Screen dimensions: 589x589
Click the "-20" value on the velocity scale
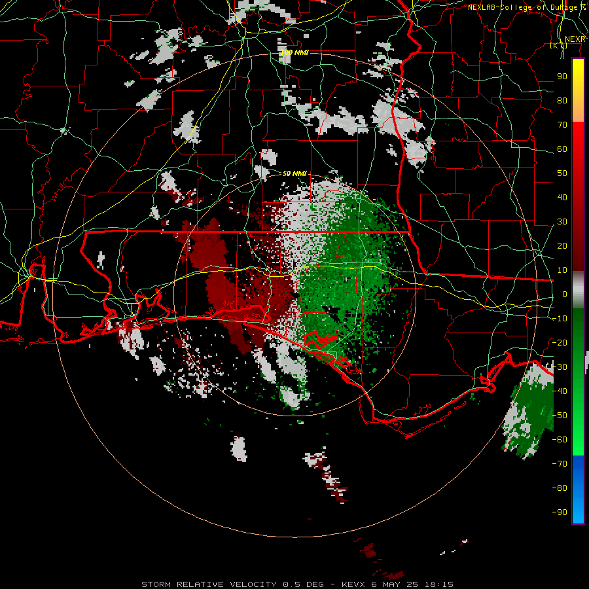pyautogui.click(x=560, y=343)
